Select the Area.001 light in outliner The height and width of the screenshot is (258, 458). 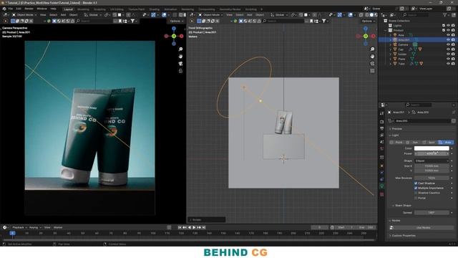(404, 40)
